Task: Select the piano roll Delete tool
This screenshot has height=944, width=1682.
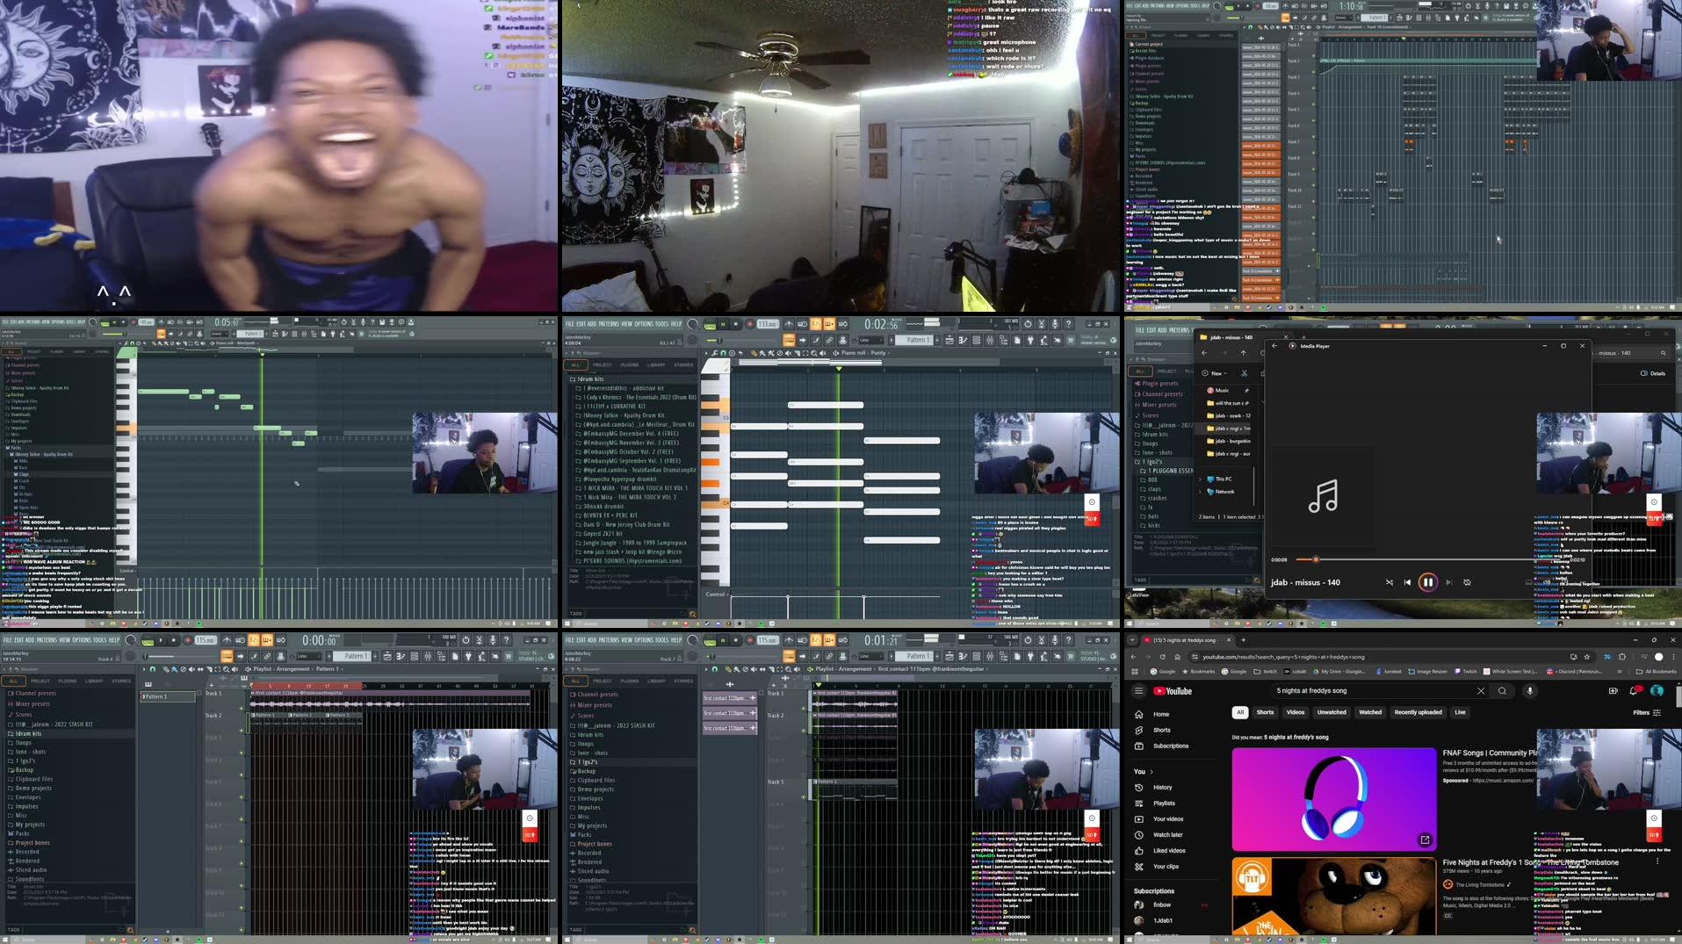Action: coord(780,353)
